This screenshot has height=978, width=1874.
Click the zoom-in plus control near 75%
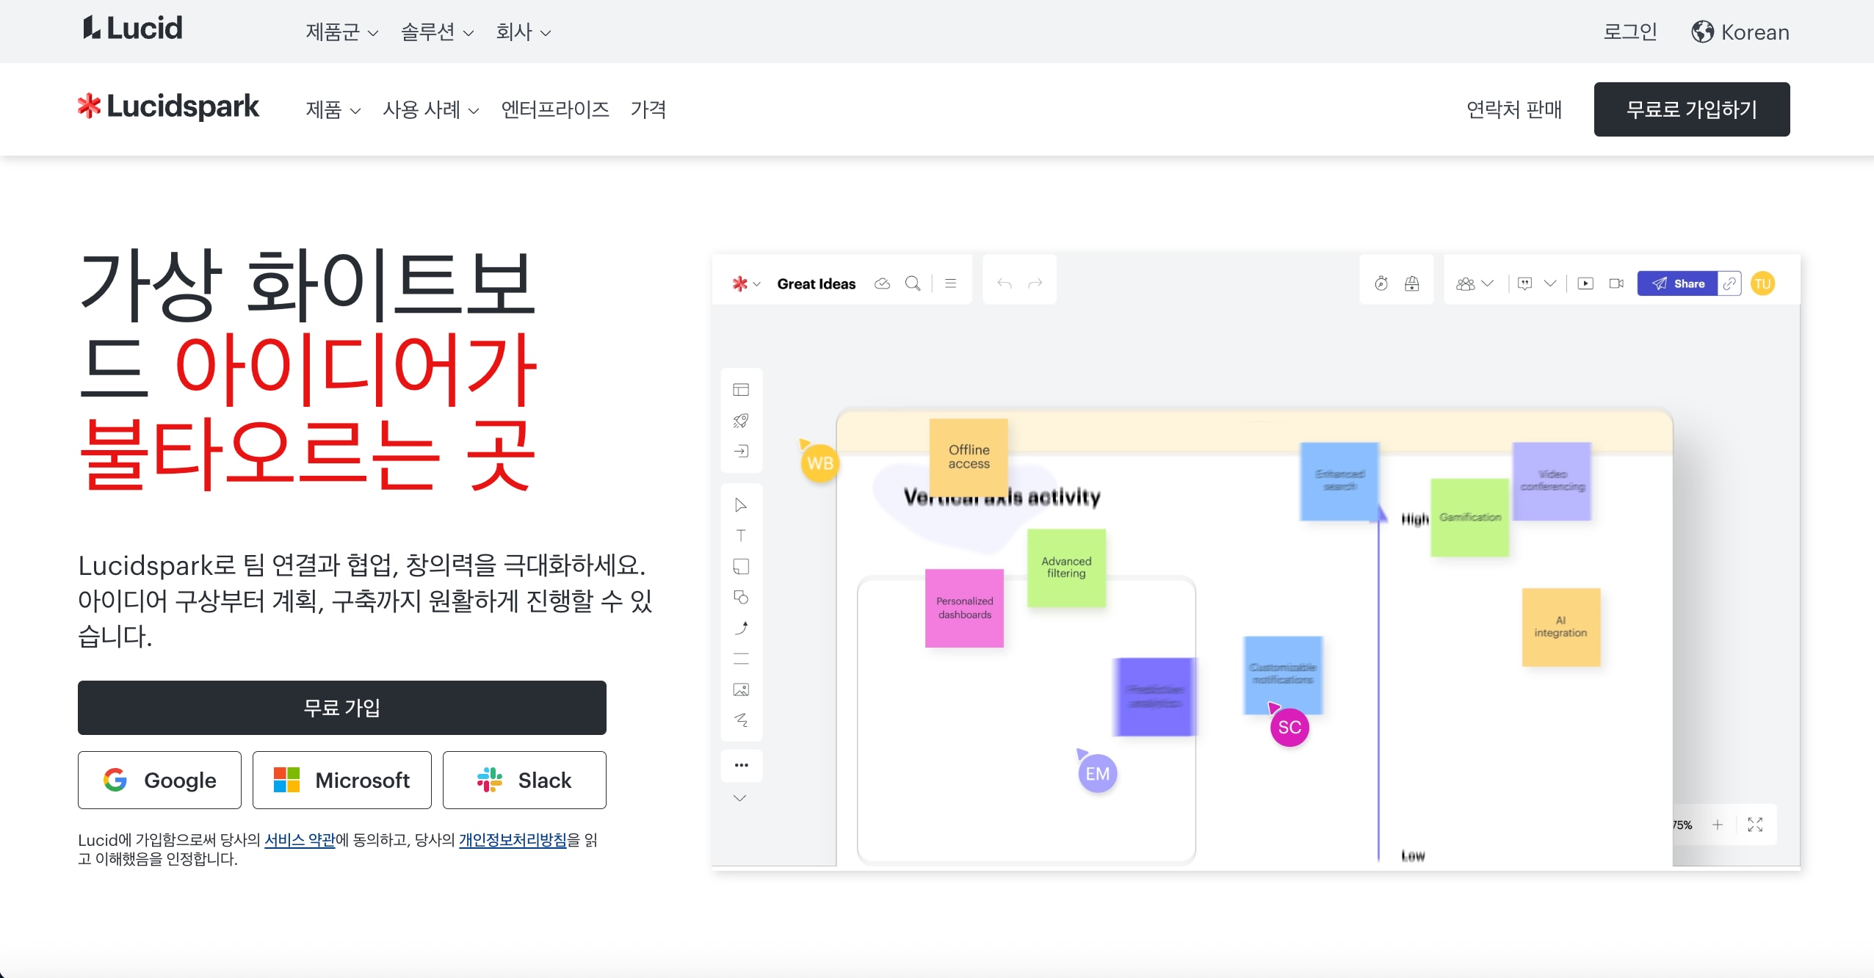point(1718,825)
